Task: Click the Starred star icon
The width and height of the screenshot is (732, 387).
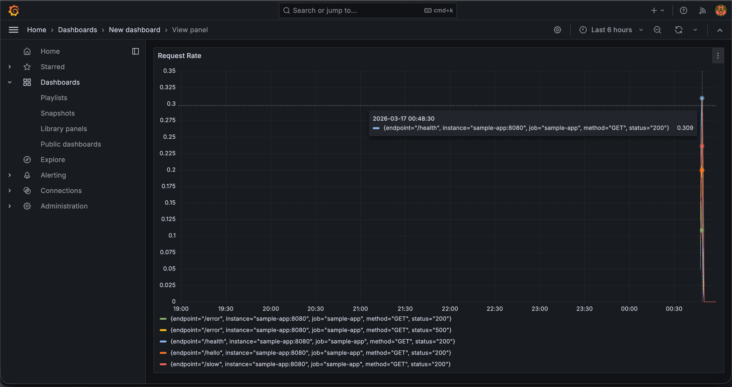Action: (27, 67)
